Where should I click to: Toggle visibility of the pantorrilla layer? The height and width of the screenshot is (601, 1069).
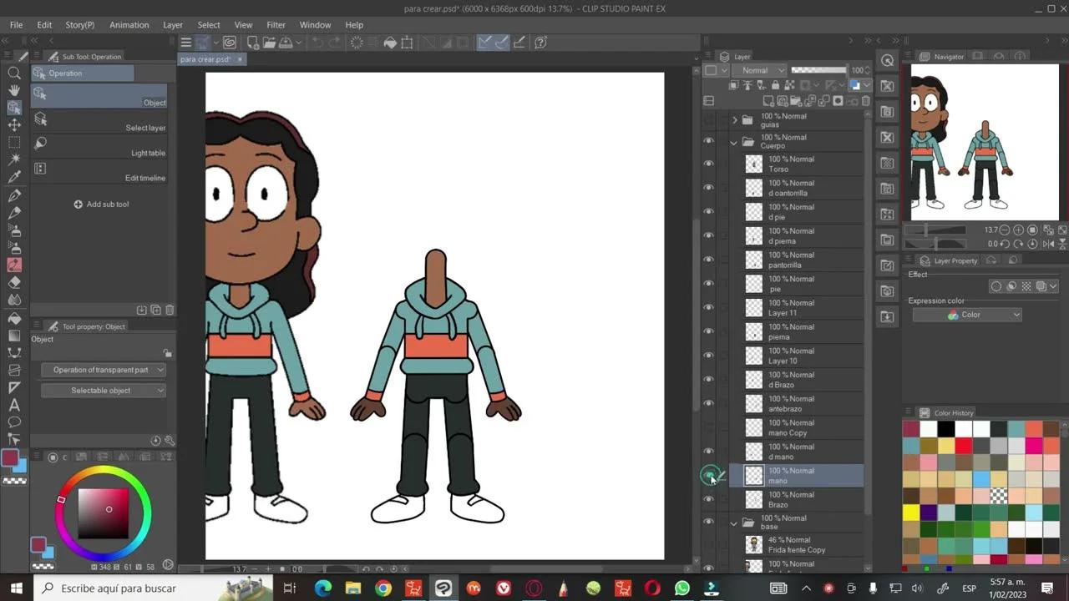pos(709,260)
